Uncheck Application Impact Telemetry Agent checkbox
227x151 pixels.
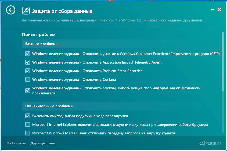[28, 62]
